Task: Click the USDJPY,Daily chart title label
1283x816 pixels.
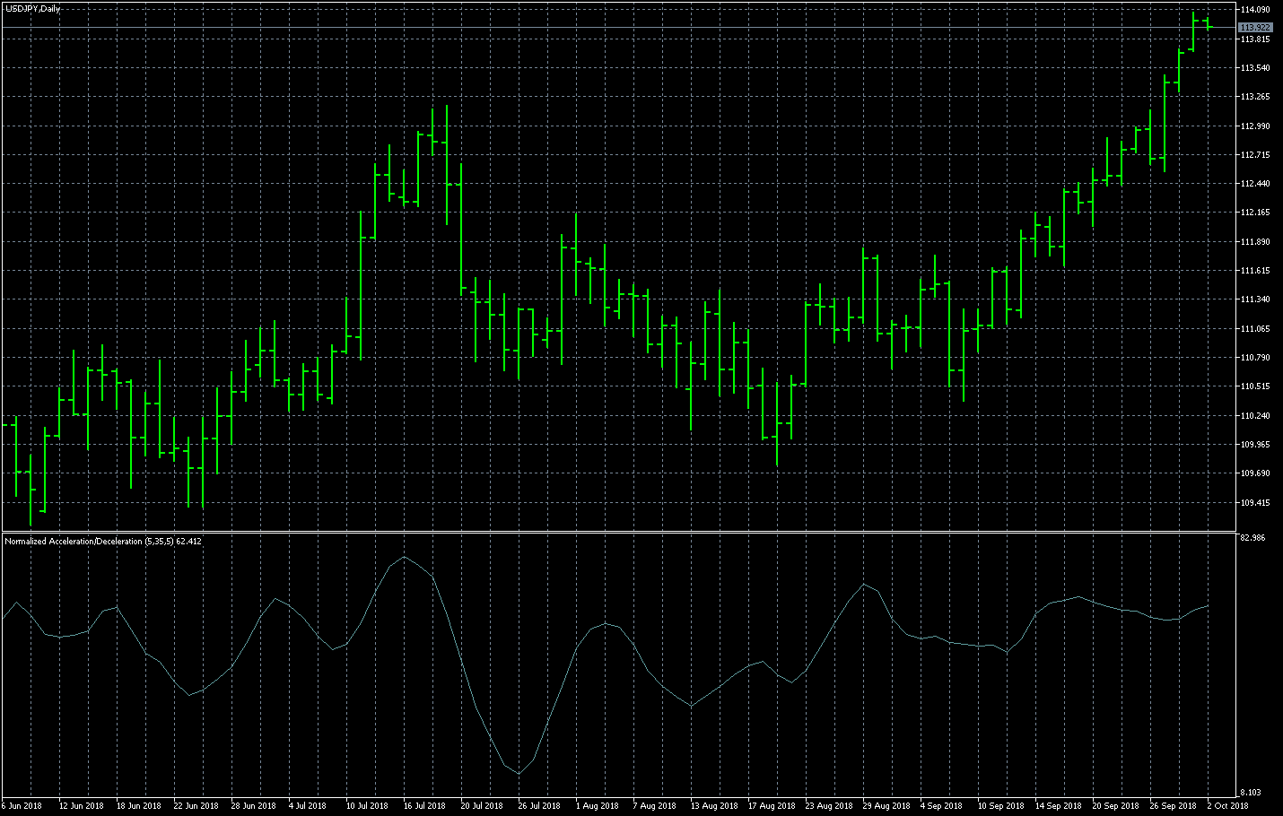Action: pyautogui.click(x=32, y=9)
